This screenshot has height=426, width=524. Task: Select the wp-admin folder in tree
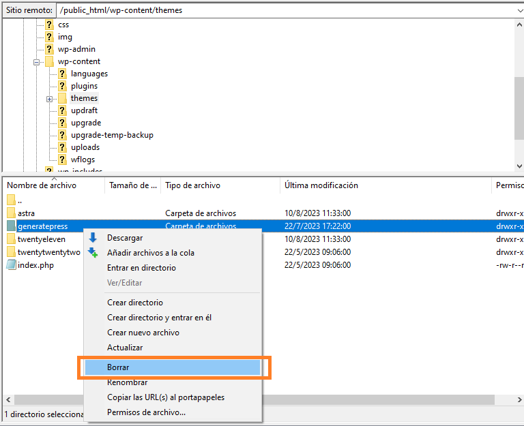point(76,49)
